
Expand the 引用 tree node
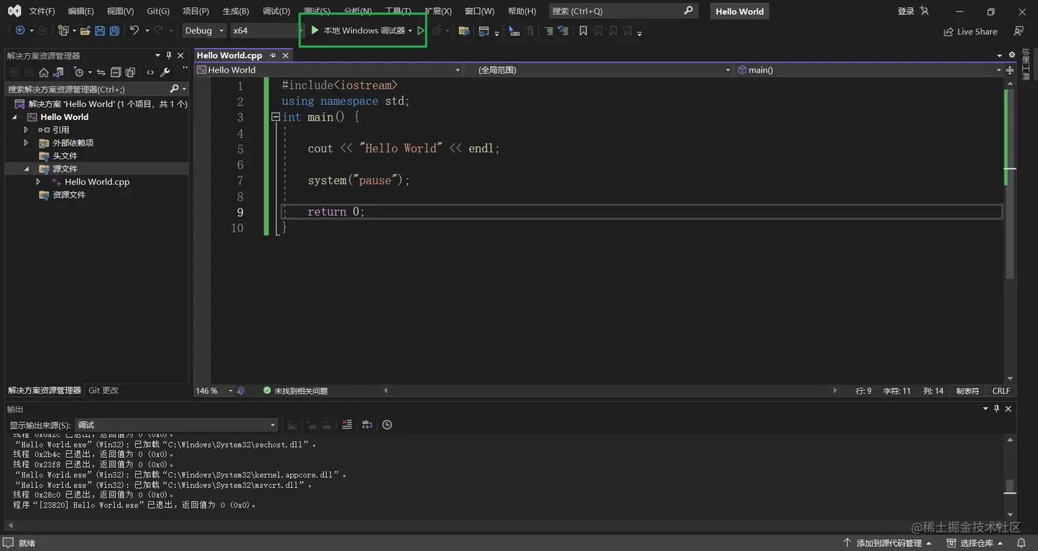click(x=26, y=130)
